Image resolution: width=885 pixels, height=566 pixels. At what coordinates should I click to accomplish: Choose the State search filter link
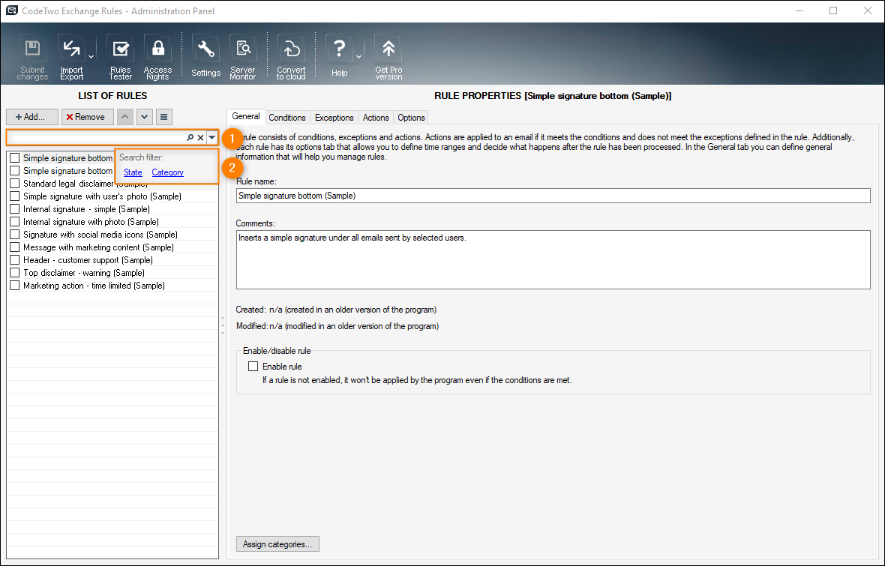click(133, 172)
